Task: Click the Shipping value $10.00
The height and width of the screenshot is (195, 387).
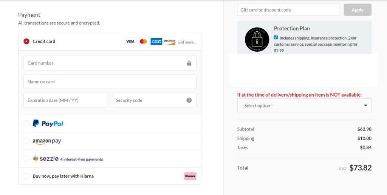Action: (x=364, y=138)
